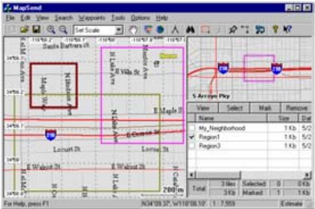The height and width of the screenshot is (209, 315).
Task: Toggle the My_Neighborhood checkbox
Action: tap(192, 128)
